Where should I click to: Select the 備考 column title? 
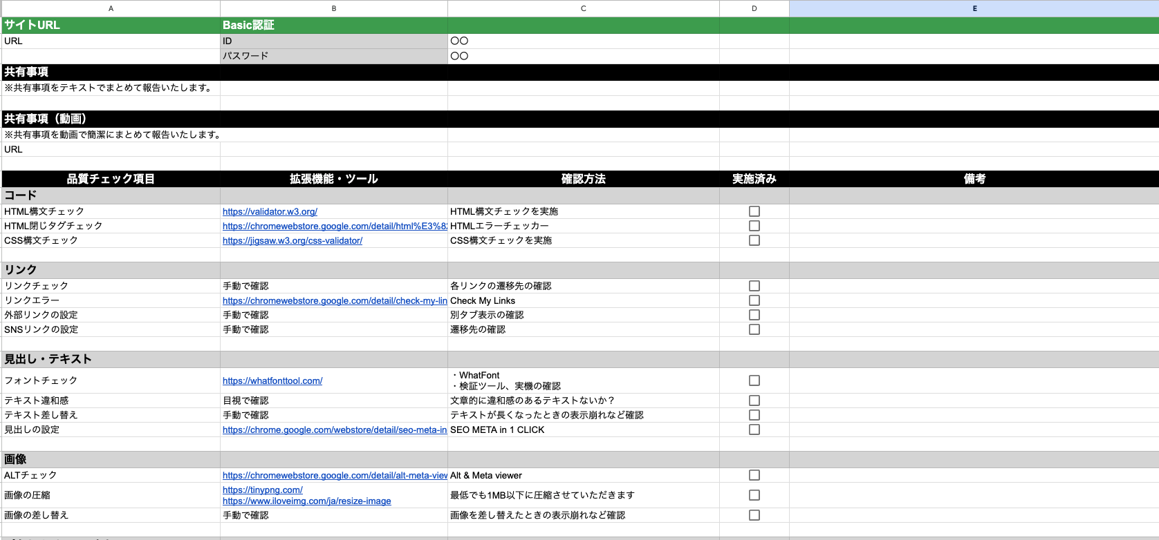coord(974,179)
